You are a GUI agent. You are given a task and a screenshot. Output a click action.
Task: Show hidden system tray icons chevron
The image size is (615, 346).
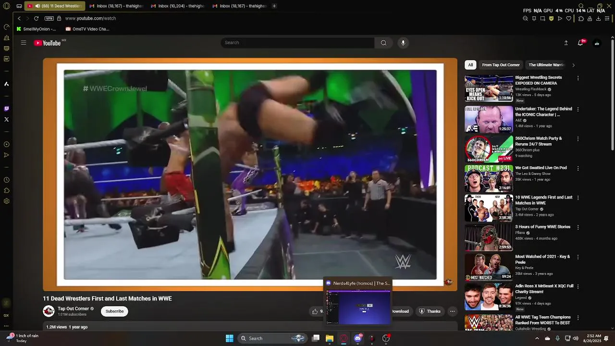[x=537, y=338]
